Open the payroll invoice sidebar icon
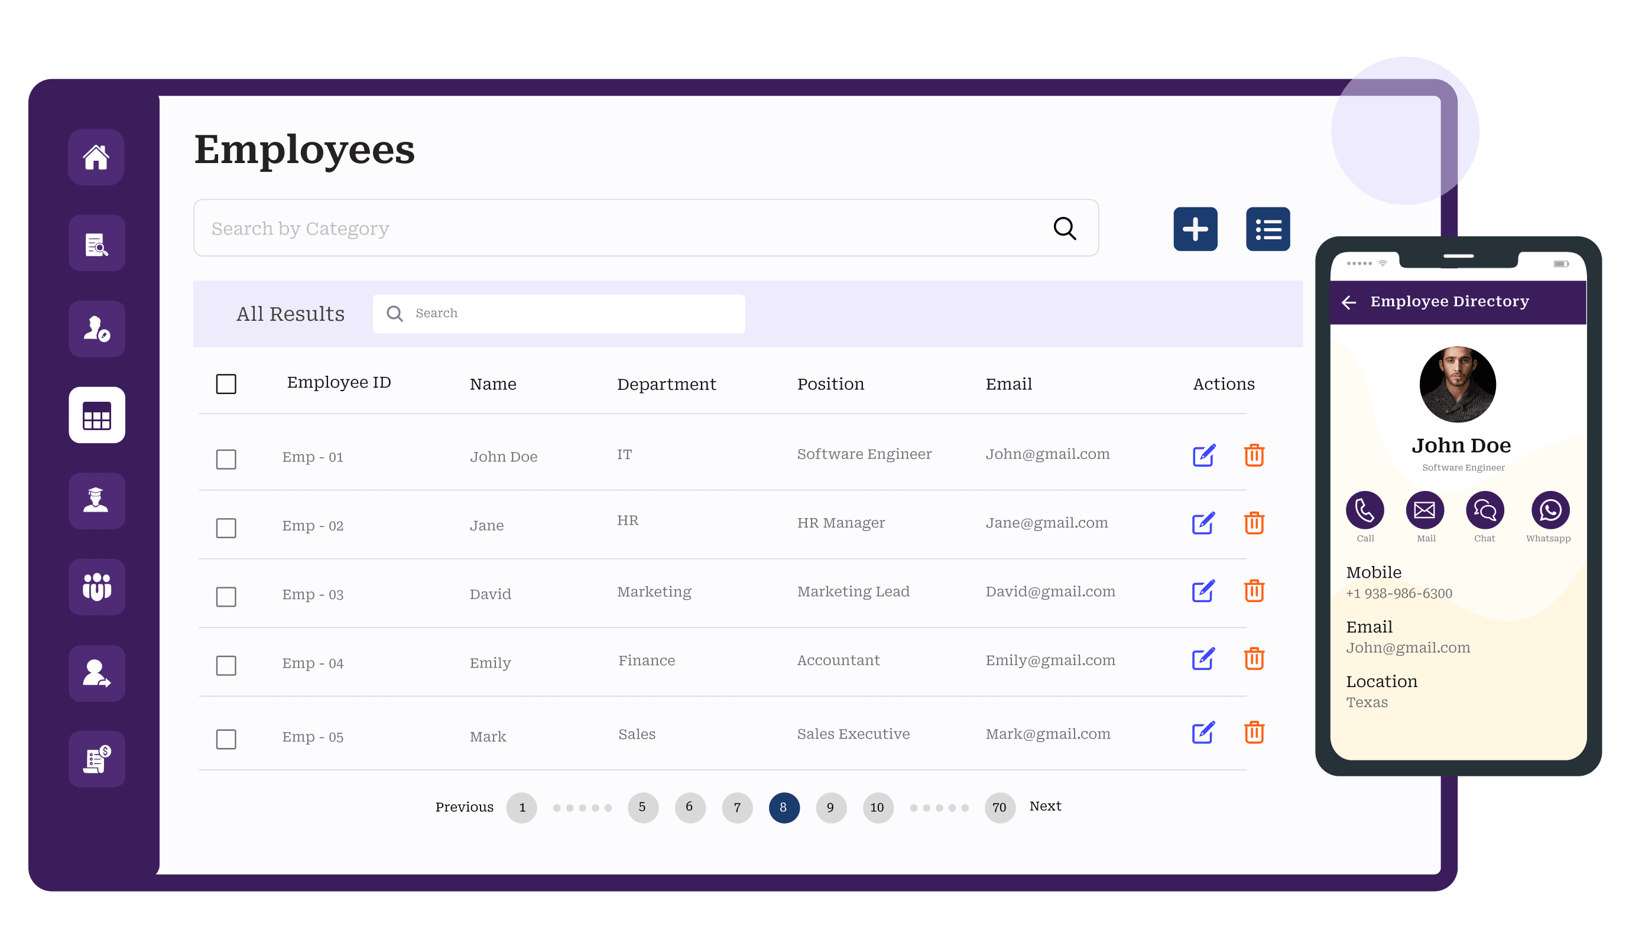 click(x=96, y=759)
